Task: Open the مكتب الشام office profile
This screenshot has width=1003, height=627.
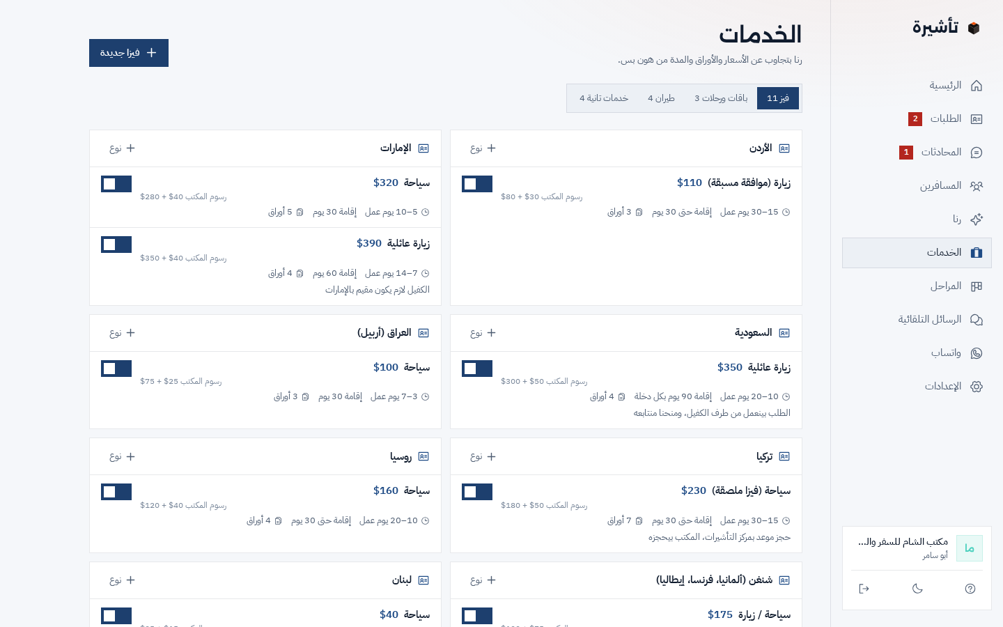Action: tap(917, 548)
